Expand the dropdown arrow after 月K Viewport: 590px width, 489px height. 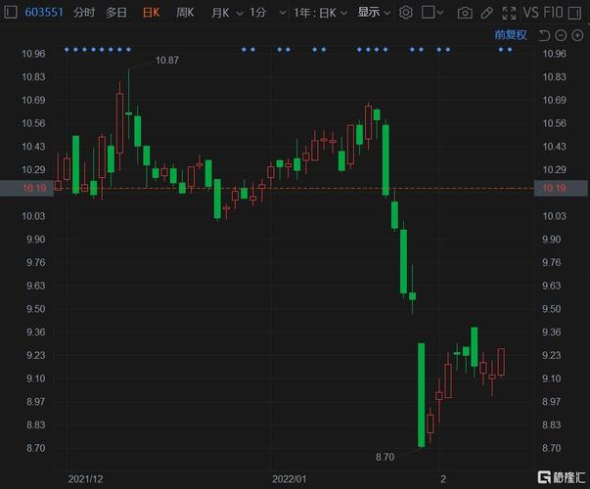click(x=240, y=14)
